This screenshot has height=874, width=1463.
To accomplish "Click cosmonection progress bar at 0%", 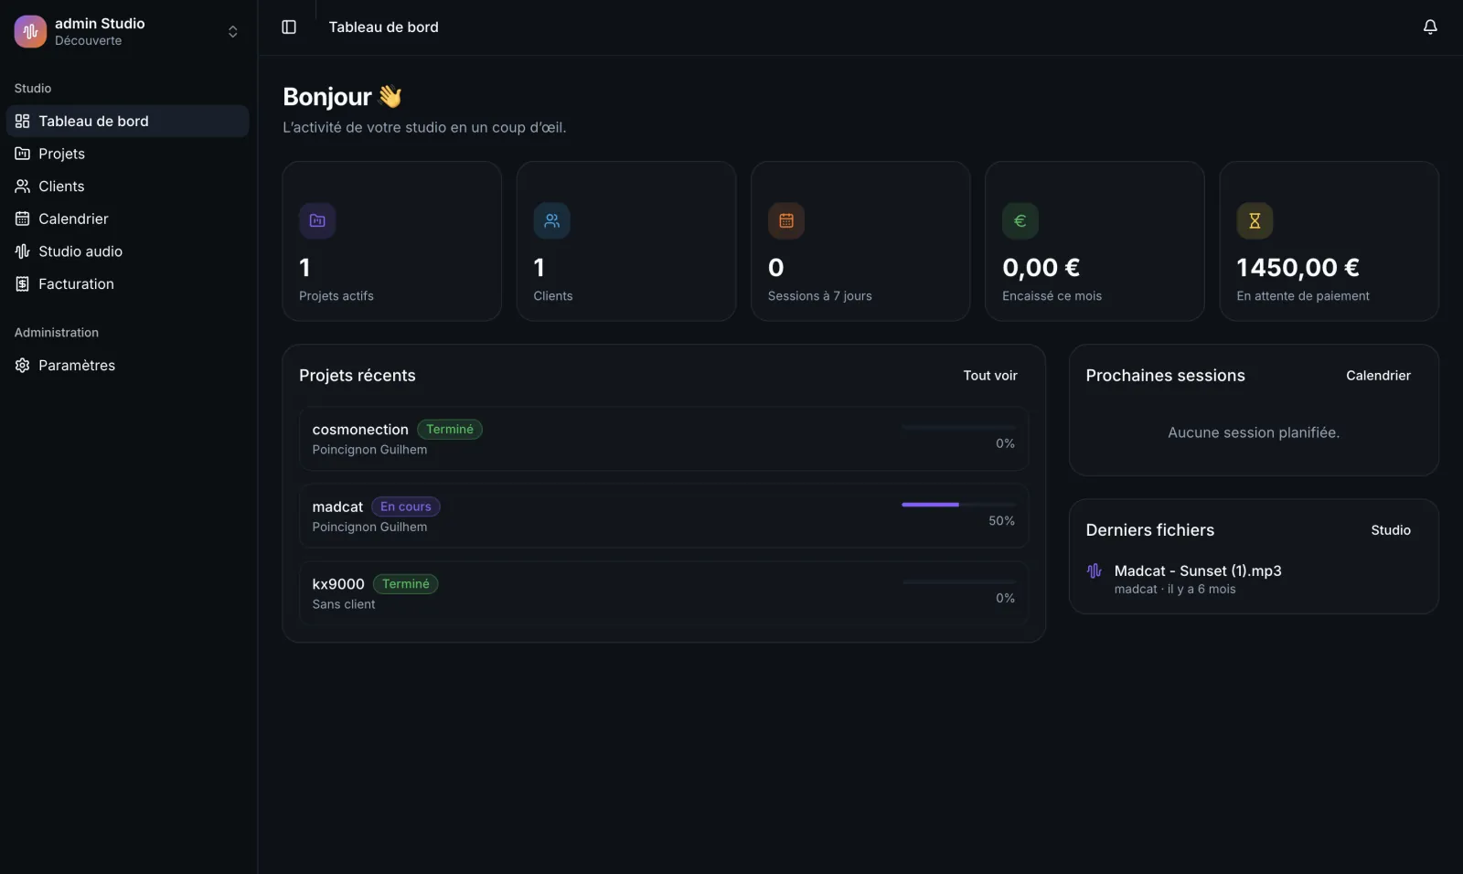I will [958, 427].
